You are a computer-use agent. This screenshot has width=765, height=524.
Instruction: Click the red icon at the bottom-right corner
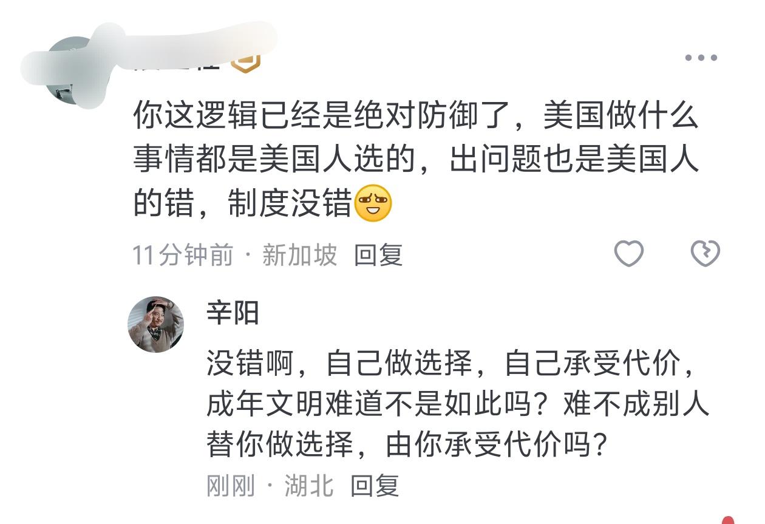point(729,520)
